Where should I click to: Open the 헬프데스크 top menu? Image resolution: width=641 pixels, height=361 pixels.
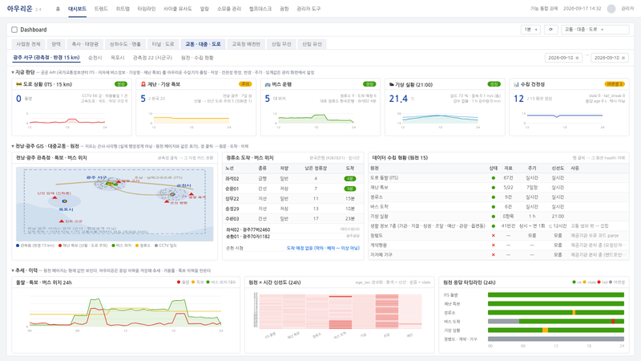click(x=260, y=9)
